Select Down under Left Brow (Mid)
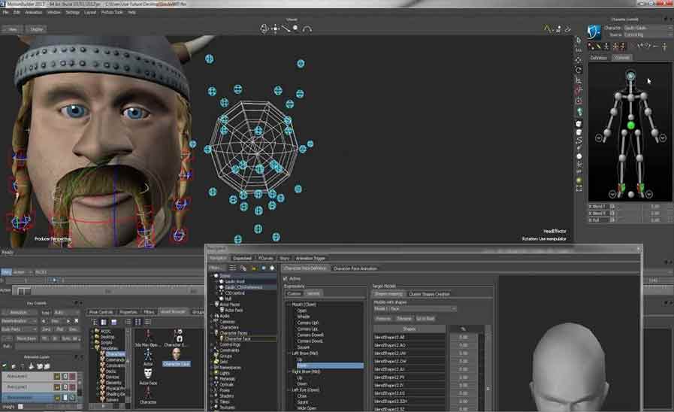Image resolution: width=674 pixels, height=412 pixels. [x=330, y=365]
